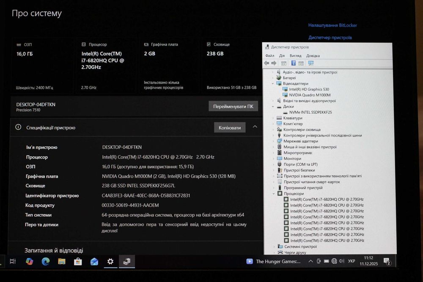Open the Mail app from the taskbar
The height and width of the screenshot is (282, 423).
tap(94, 262)
